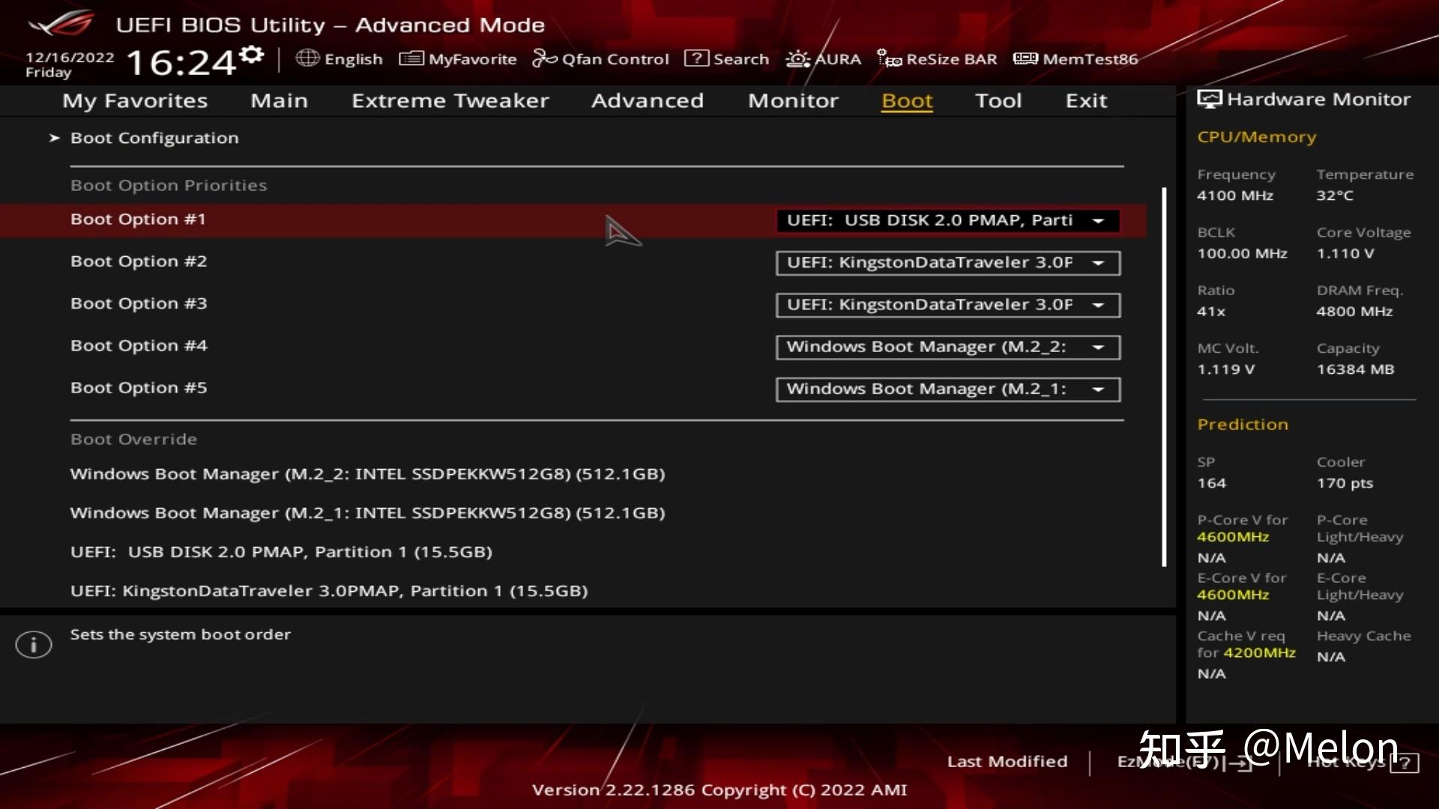Toggle ReSize BAR setting
Image resolution: width=1439 pixels, height=809 pixels.
point(951,59)
